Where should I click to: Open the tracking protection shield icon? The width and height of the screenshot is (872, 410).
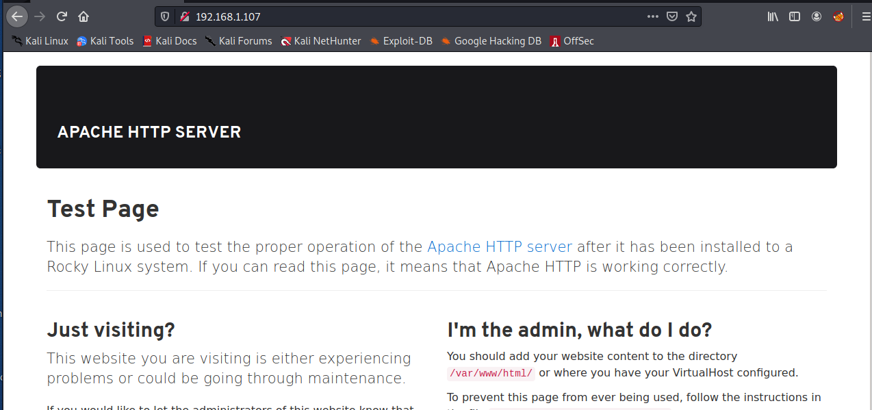coord(165,16)
